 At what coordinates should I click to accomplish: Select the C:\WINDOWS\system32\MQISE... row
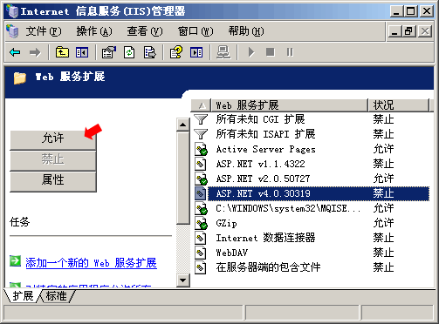tap(312, 208)
